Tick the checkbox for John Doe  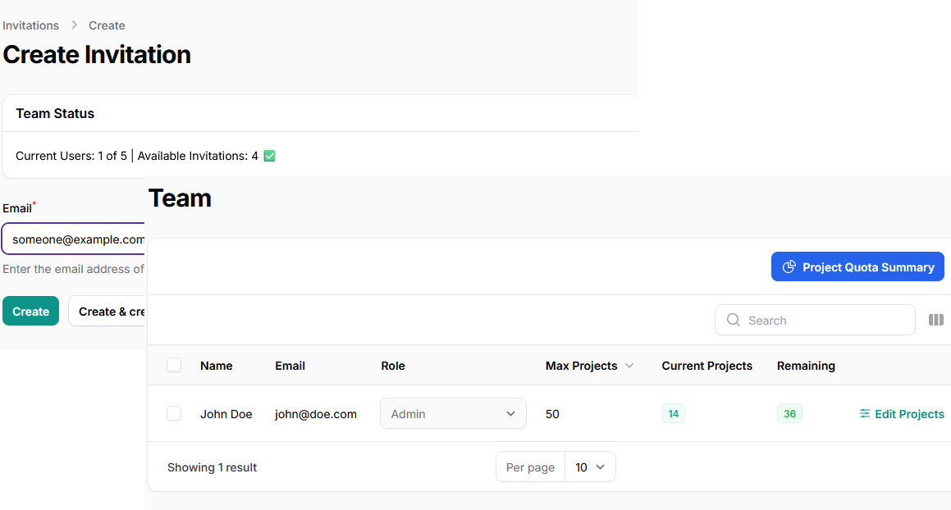click(x=174, y=414)
